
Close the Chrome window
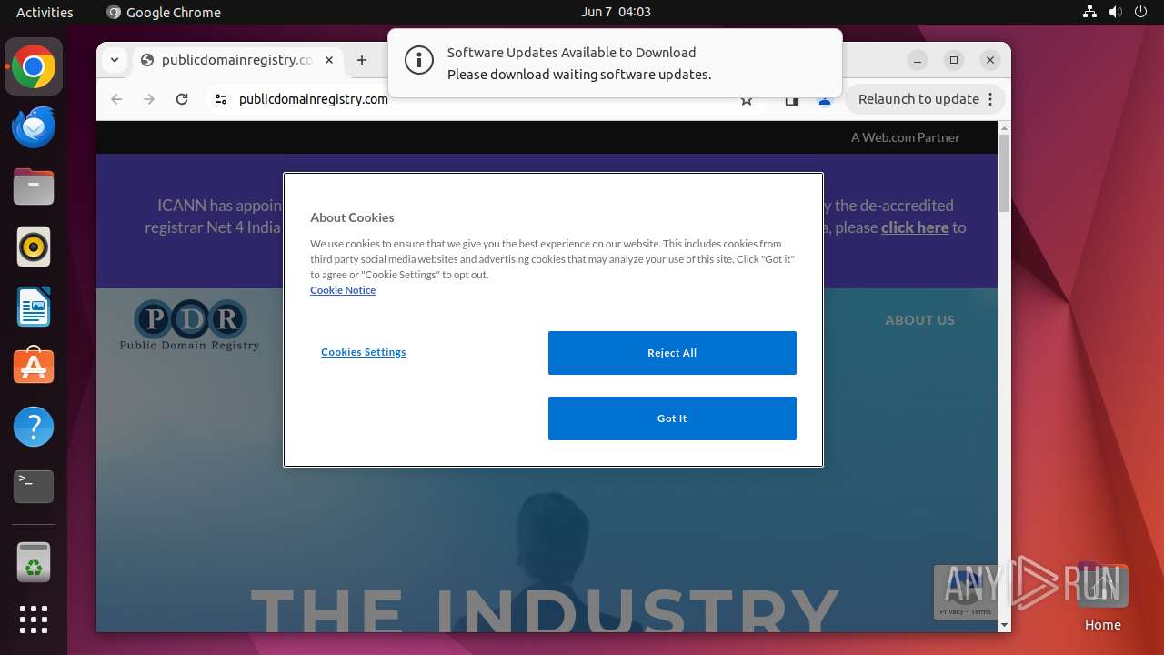point(990,60)
